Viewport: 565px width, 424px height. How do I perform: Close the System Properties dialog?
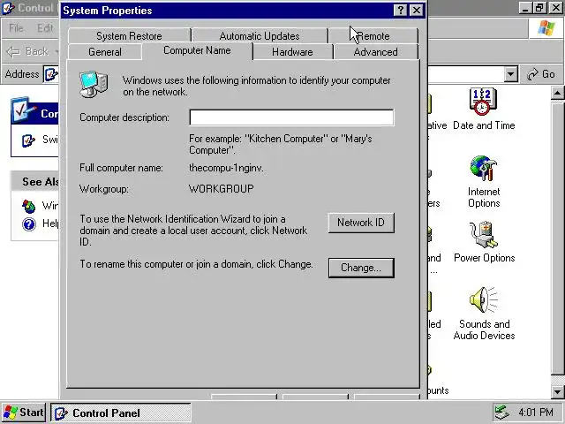pos(416,10)
